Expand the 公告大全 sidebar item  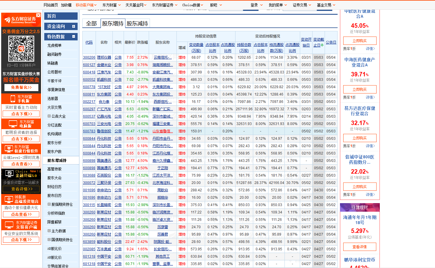(x=49, y=116)
